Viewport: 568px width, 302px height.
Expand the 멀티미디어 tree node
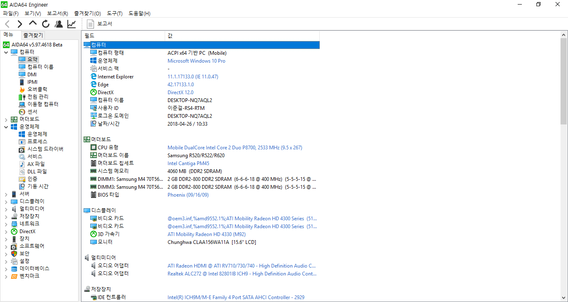(x=6, y=209)
